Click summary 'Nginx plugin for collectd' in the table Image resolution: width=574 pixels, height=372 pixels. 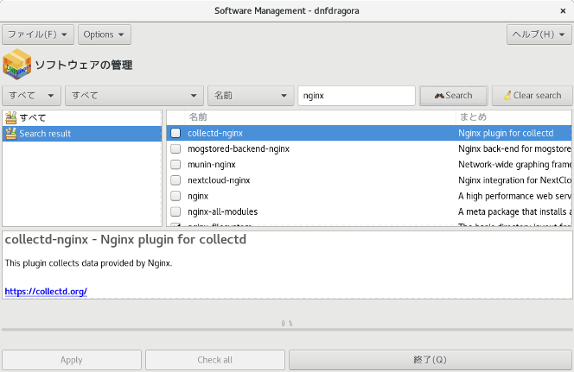506,133
